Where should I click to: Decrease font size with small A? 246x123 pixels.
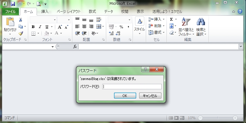pos(67,27)
